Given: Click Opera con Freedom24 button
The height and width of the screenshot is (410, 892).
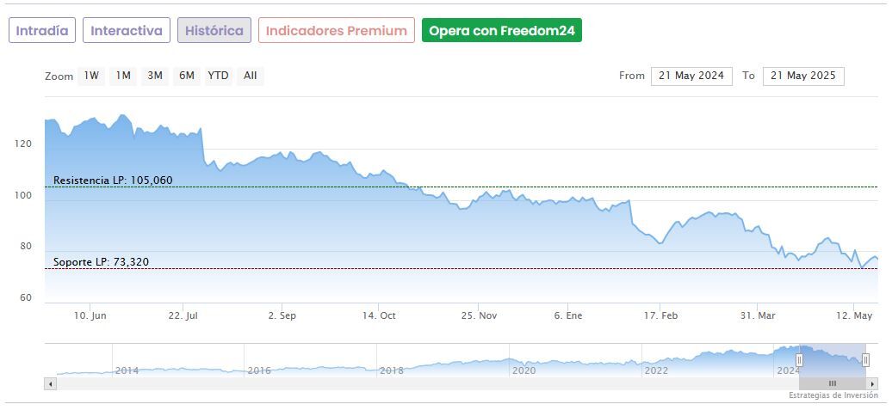Looking at the screenshot, I should tap(501, 31).
